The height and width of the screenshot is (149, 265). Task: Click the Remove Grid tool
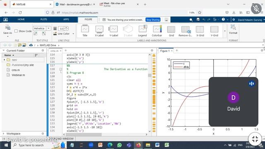(x=185, y=31)
